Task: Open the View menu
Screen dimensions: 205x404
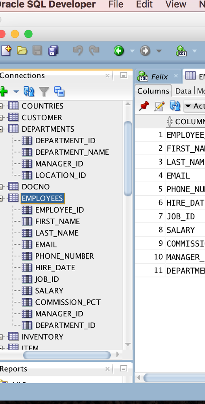Action: pos(176,4)
